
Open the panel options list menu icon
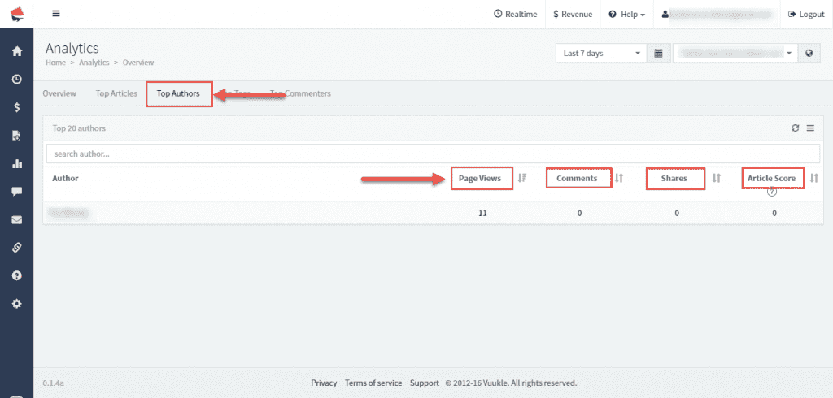click(x=810, y=128)
